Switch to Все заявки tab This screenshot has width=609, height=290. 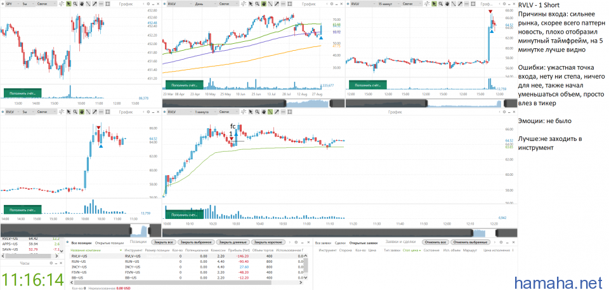point(323,243)
